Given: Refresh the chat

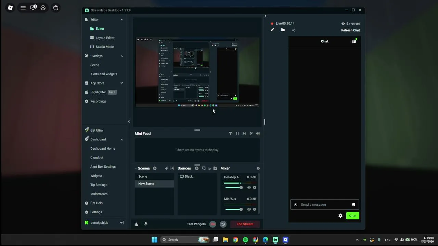Looking at the screenshot, I should [350, 30].
